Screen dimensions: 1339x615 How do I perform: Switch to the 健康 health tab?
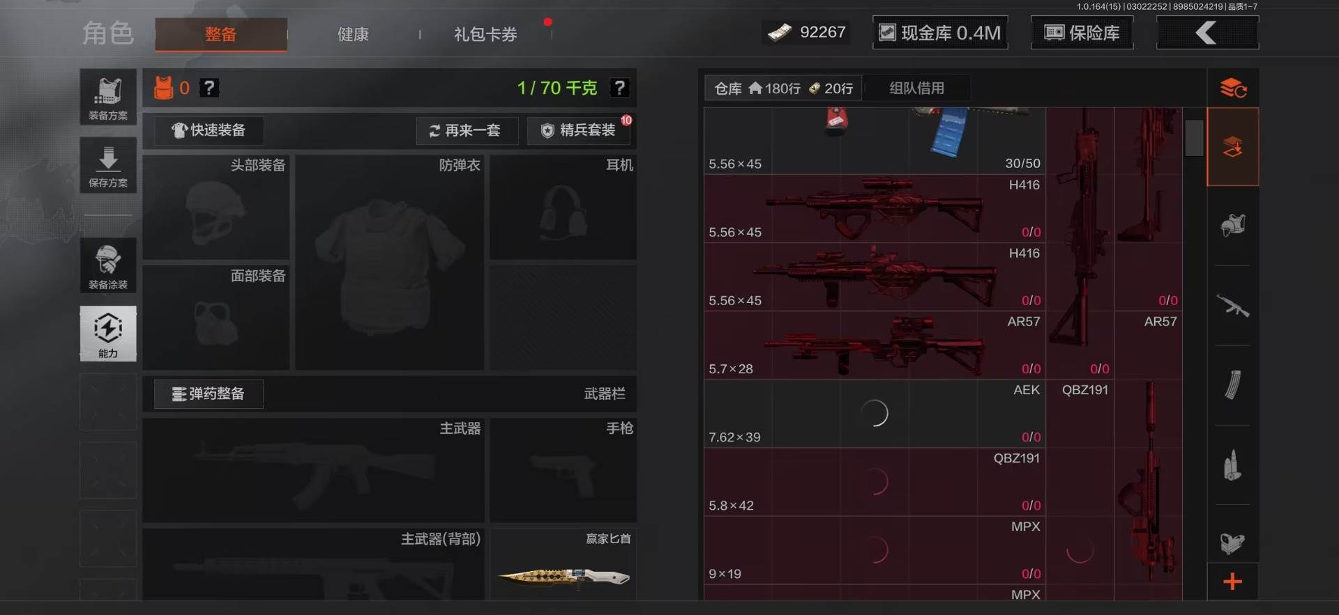click(x=353, y=34)
